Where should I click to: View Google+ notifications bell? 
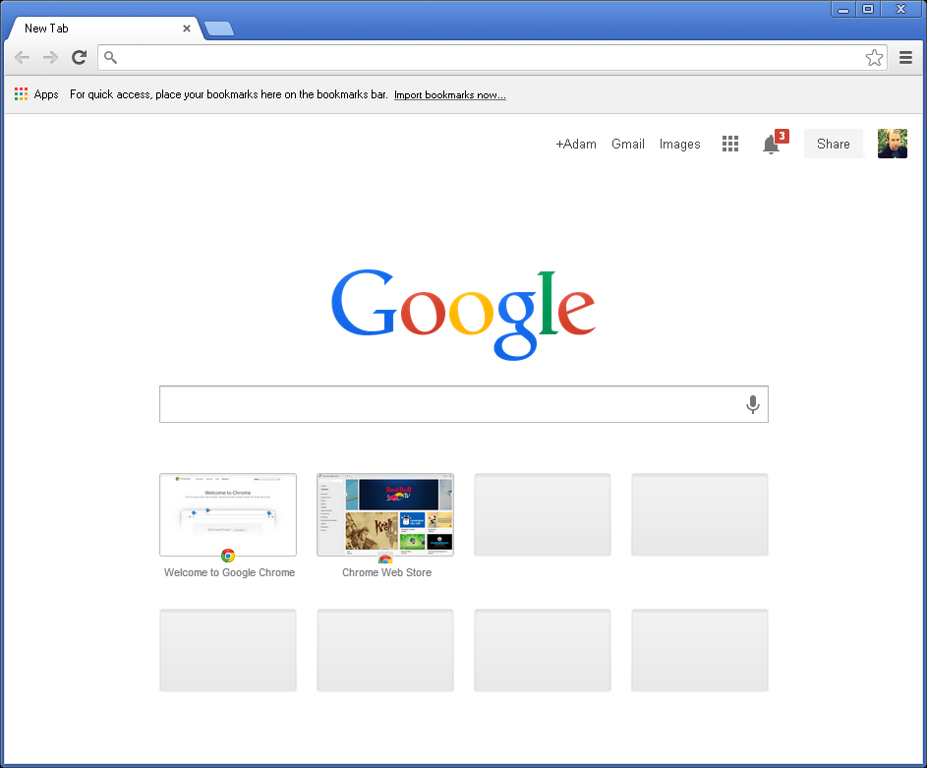coord(772,145)
